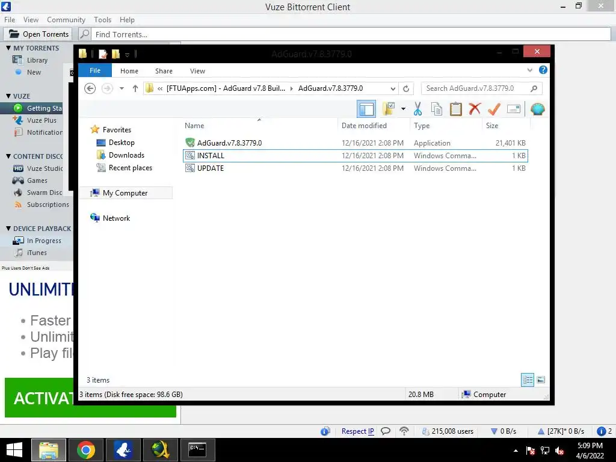Open the Vuze File menu
616x462 pixels.
[10, 20]
